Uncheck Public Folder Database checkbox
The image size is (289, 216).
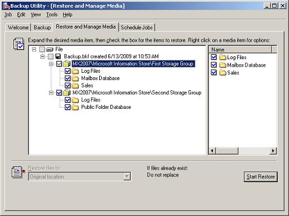coord(68,107)
